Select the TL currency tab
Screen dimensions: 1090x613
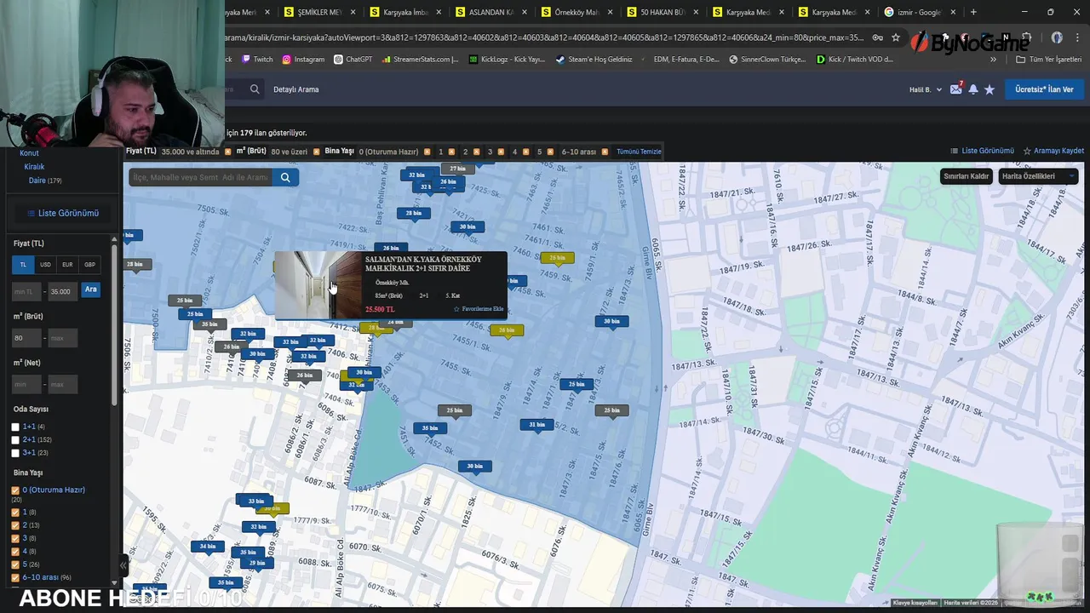[23, 265]
